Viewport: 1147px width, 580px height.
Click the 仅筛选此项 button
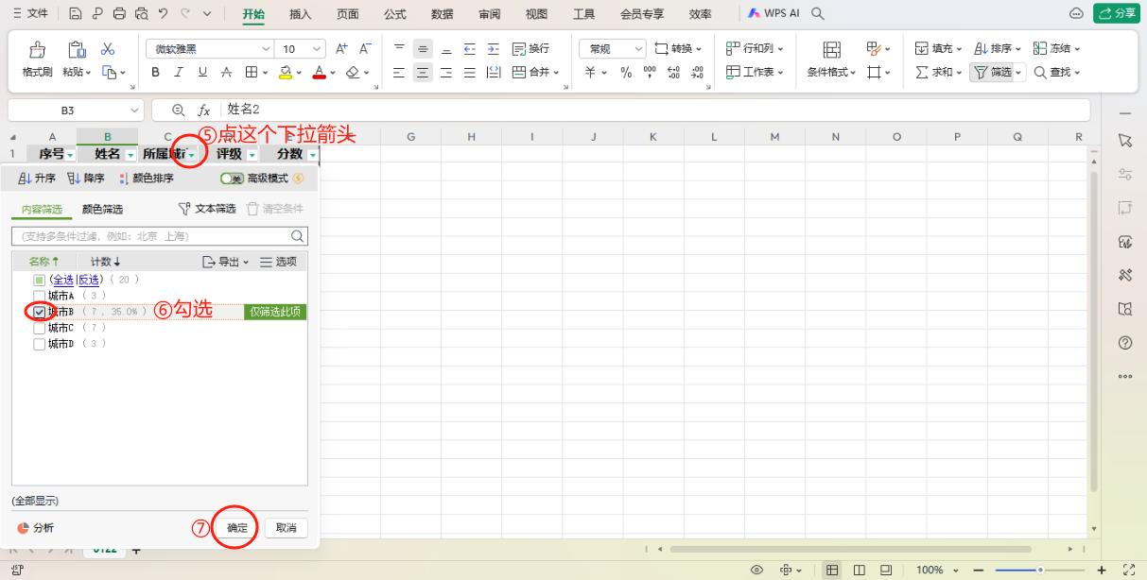coord(275,312)
